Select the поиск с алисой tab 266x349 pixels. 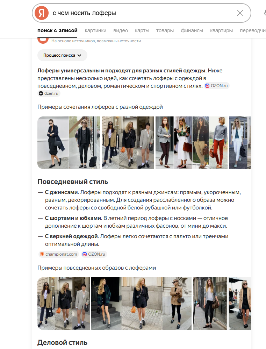[x=57, y=30]
